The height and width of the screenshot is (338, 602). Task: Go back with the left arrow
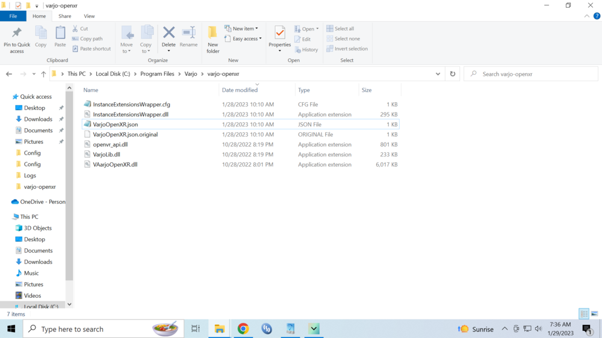[x=9, y=74]
